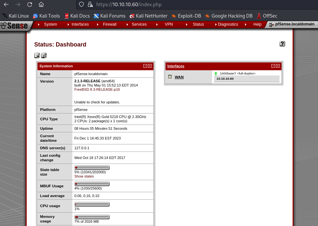The width and height of the screenshot is (318, 226).
Task: Click the green up-arrow next to 1000baseT
Action: pyautogui.click(x=216, y=73)
